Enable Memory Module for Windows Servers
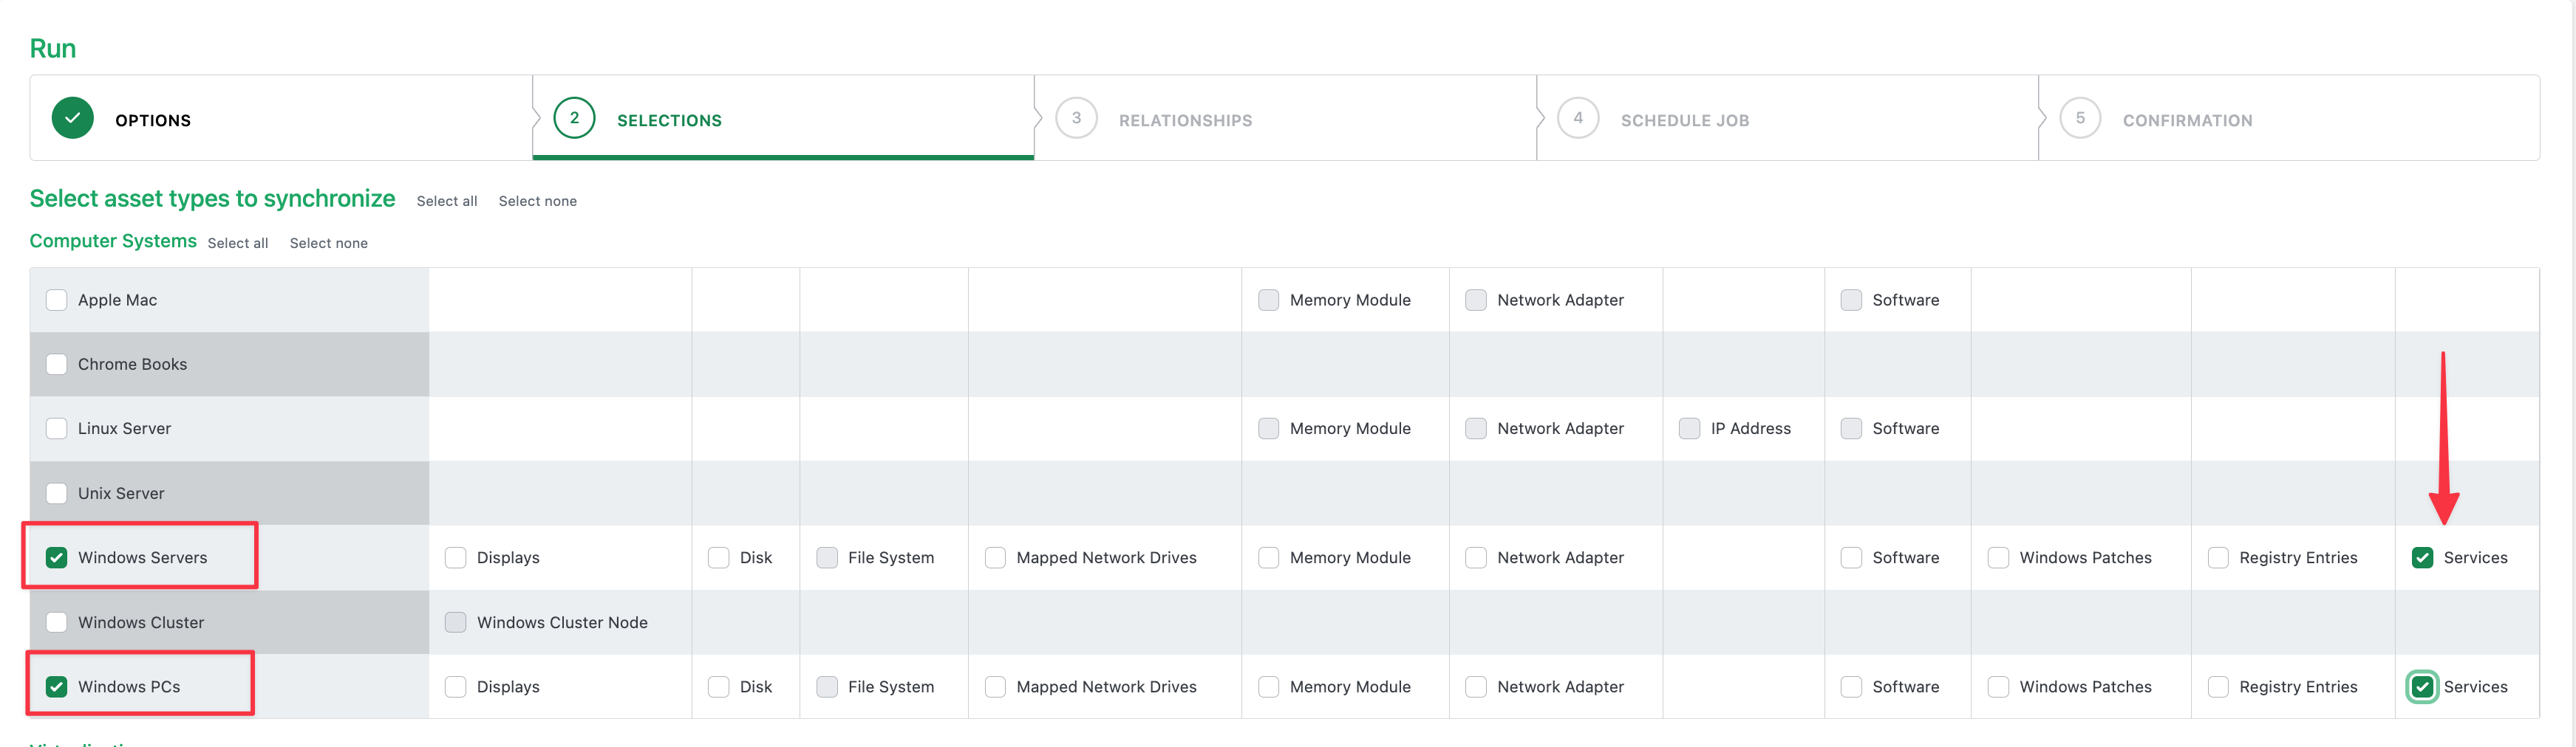 [x=1269, y=557]
